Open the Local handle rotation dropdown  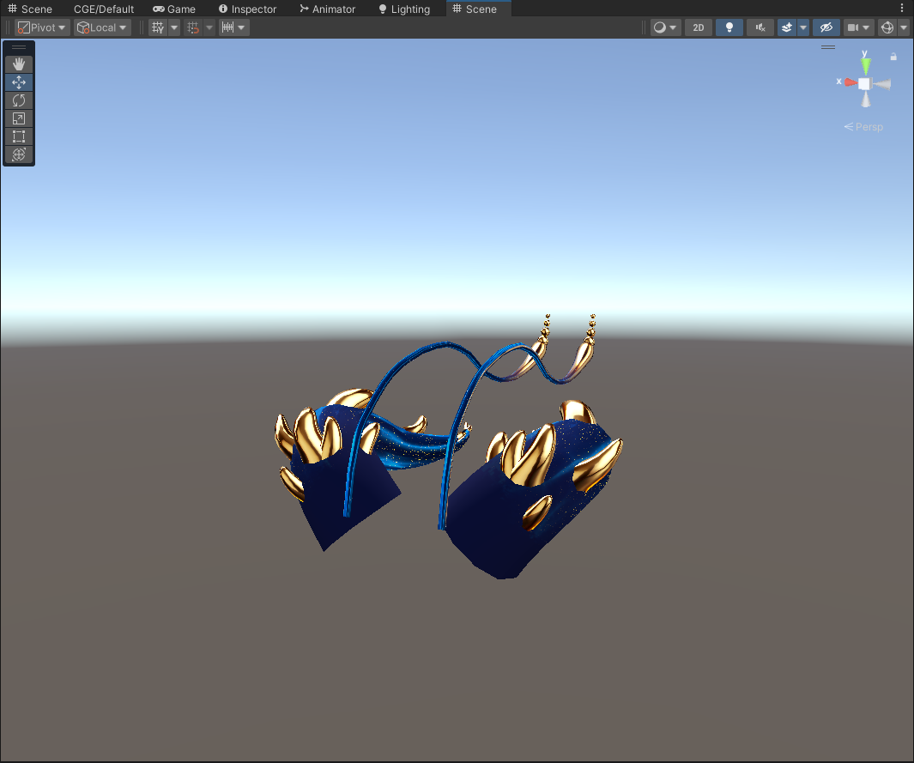coord(102,27)
